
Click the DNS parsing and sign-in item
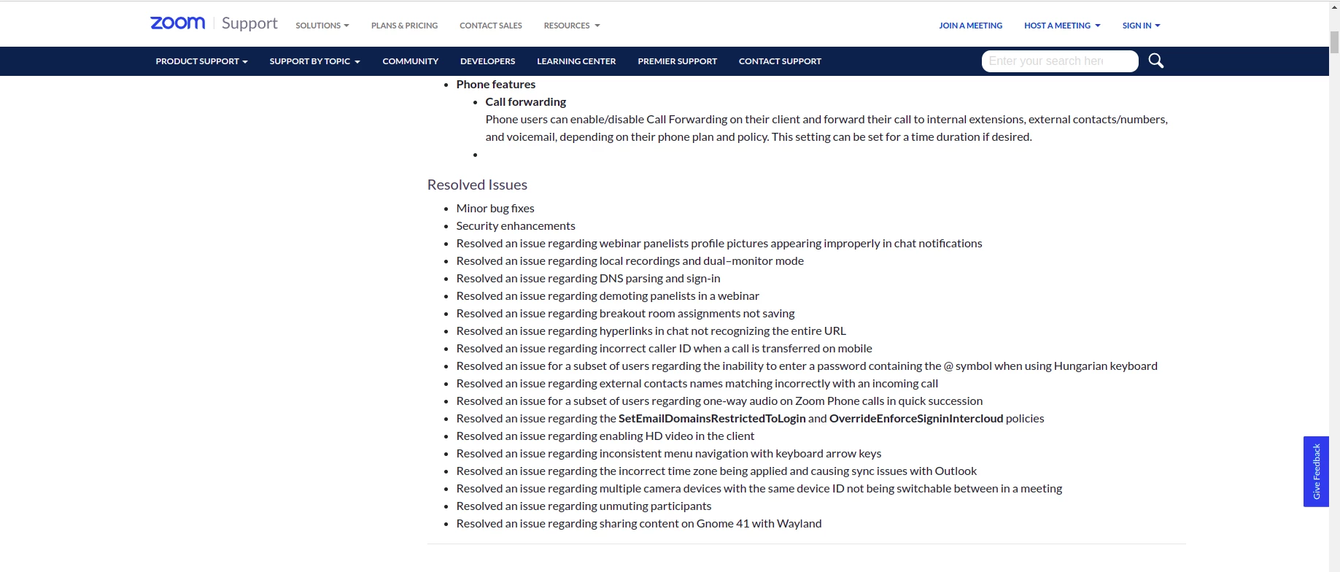[x=588, y=279]
